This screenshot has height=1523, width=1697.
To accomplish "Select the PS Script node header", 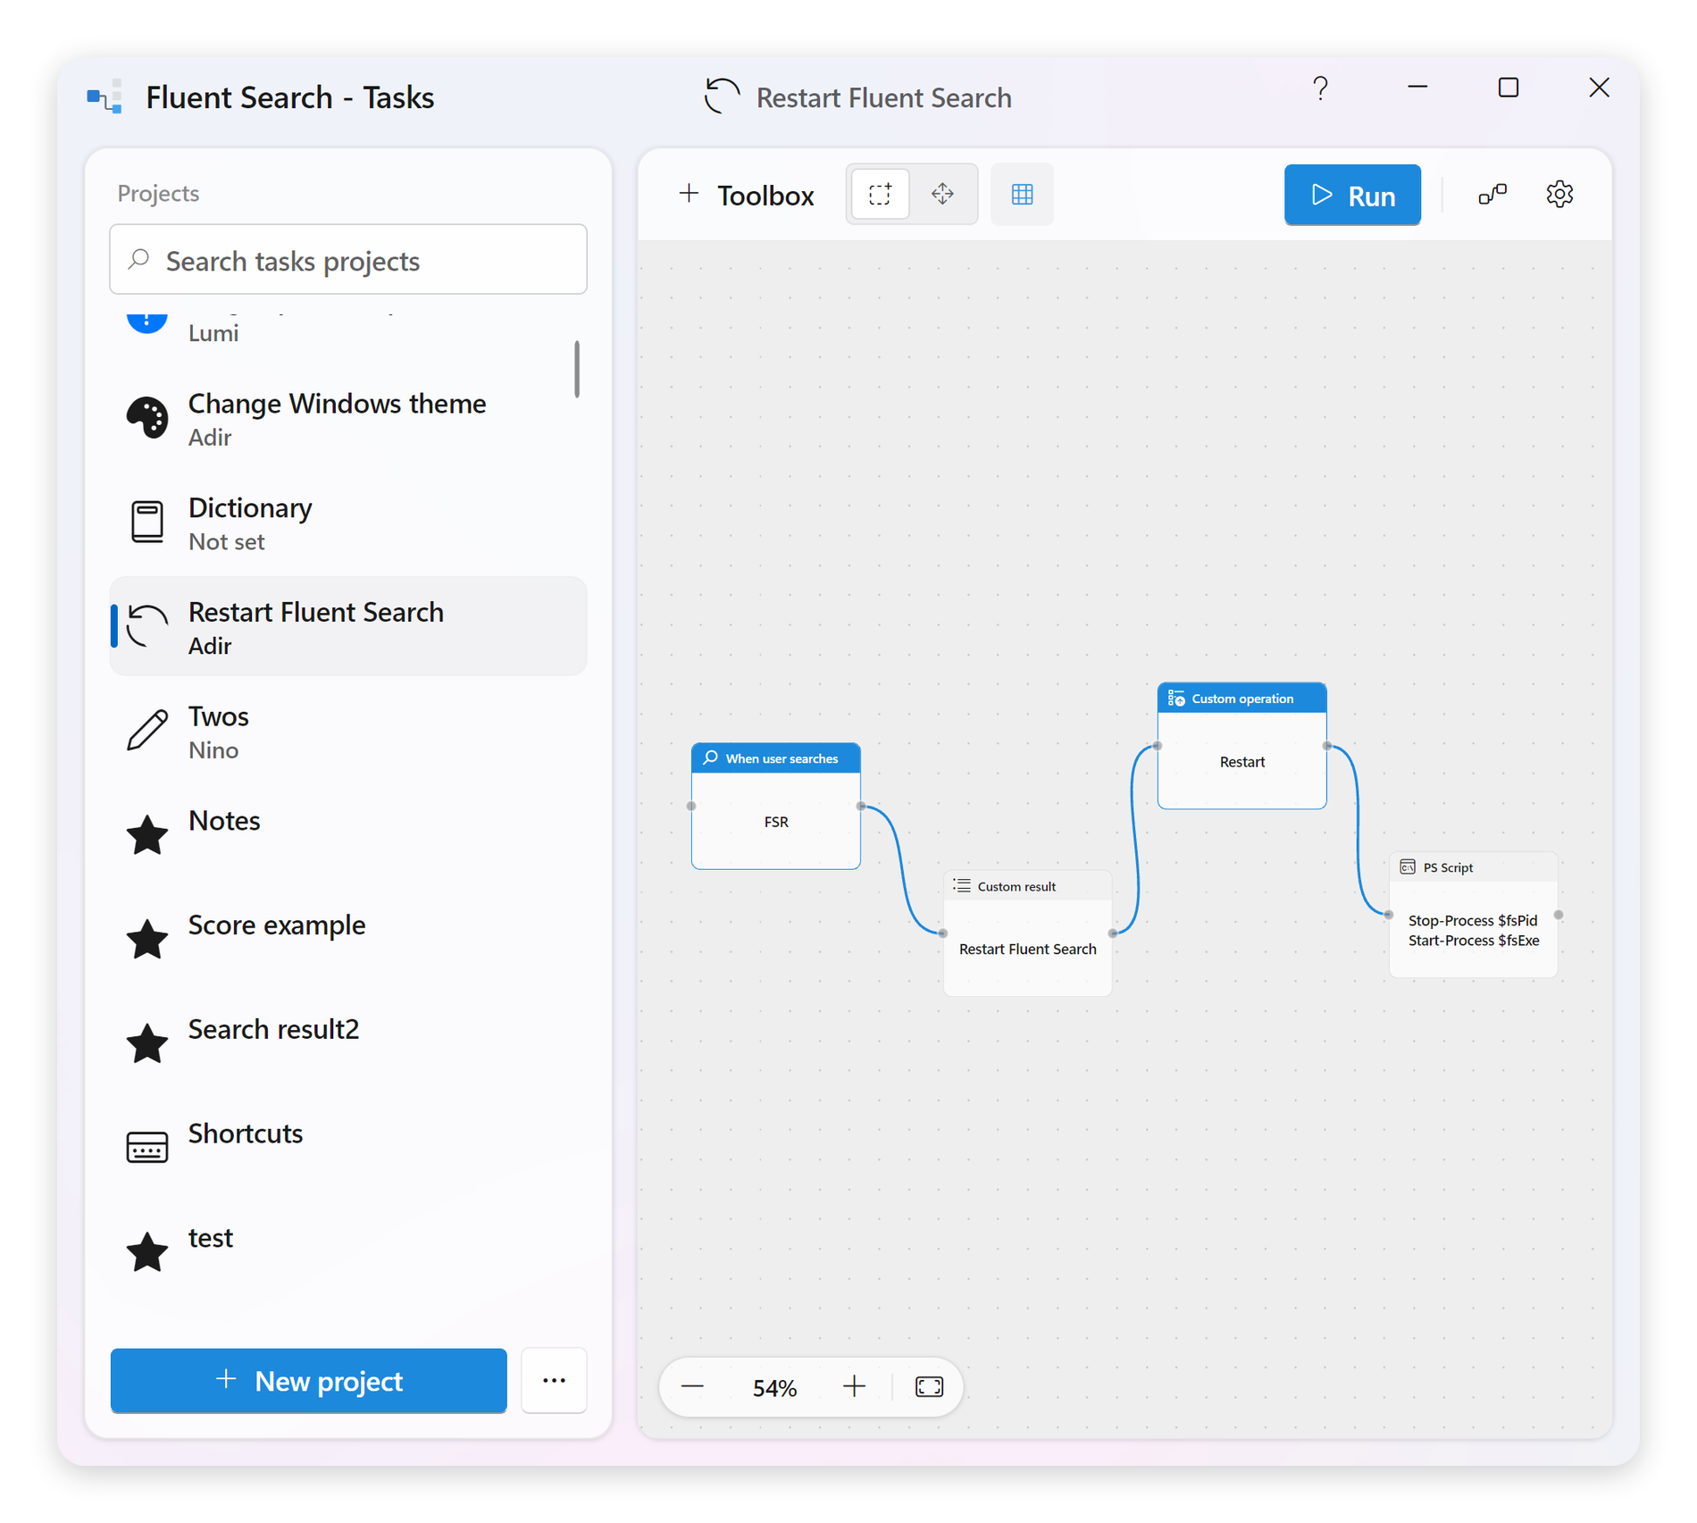I will [x=1473, y=867].
